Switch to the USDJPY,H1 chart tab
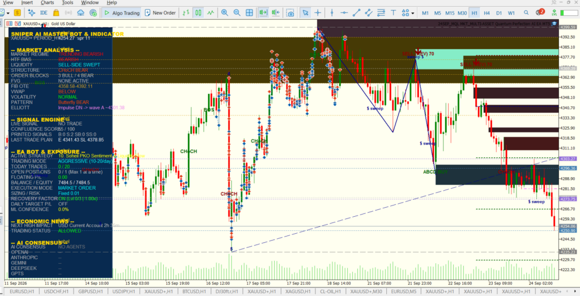The width and height of the screenshot is (580, 296). [x=125, y=291]
